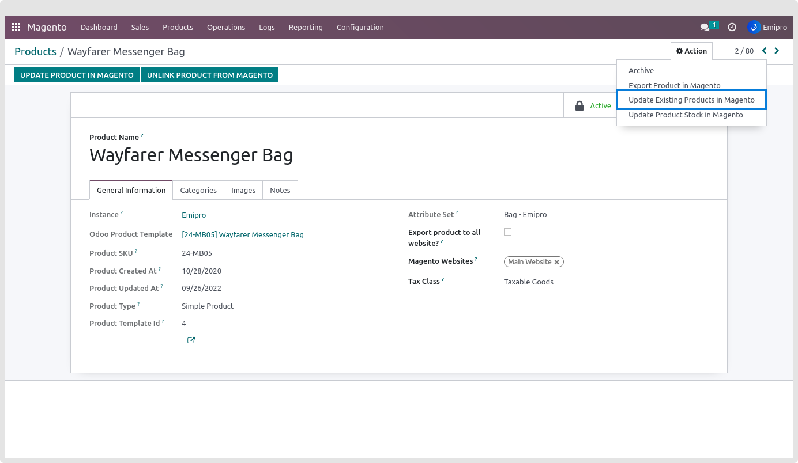Choose Update Product Stock in Magento
The image size is (798, 463).
[x=686, y=115]
